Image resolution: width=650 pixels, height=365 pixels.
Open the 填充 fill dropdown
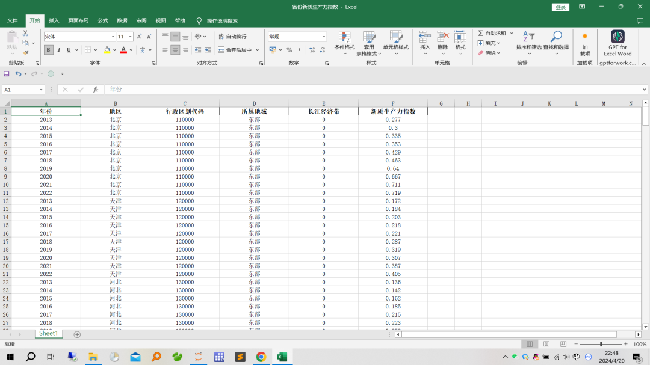[x=489, y=43]
